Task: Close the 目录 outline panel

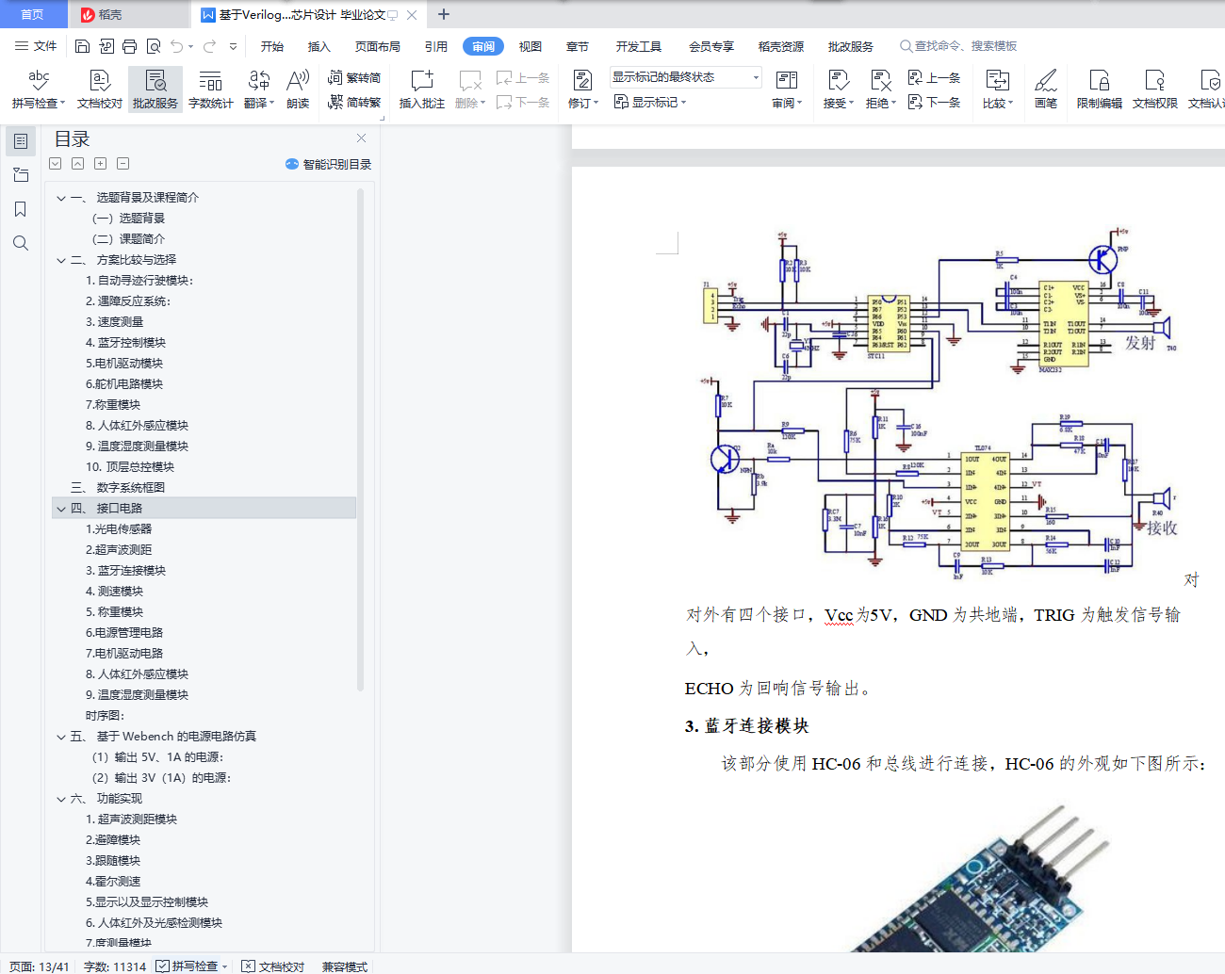Action: tap(361, 138)
